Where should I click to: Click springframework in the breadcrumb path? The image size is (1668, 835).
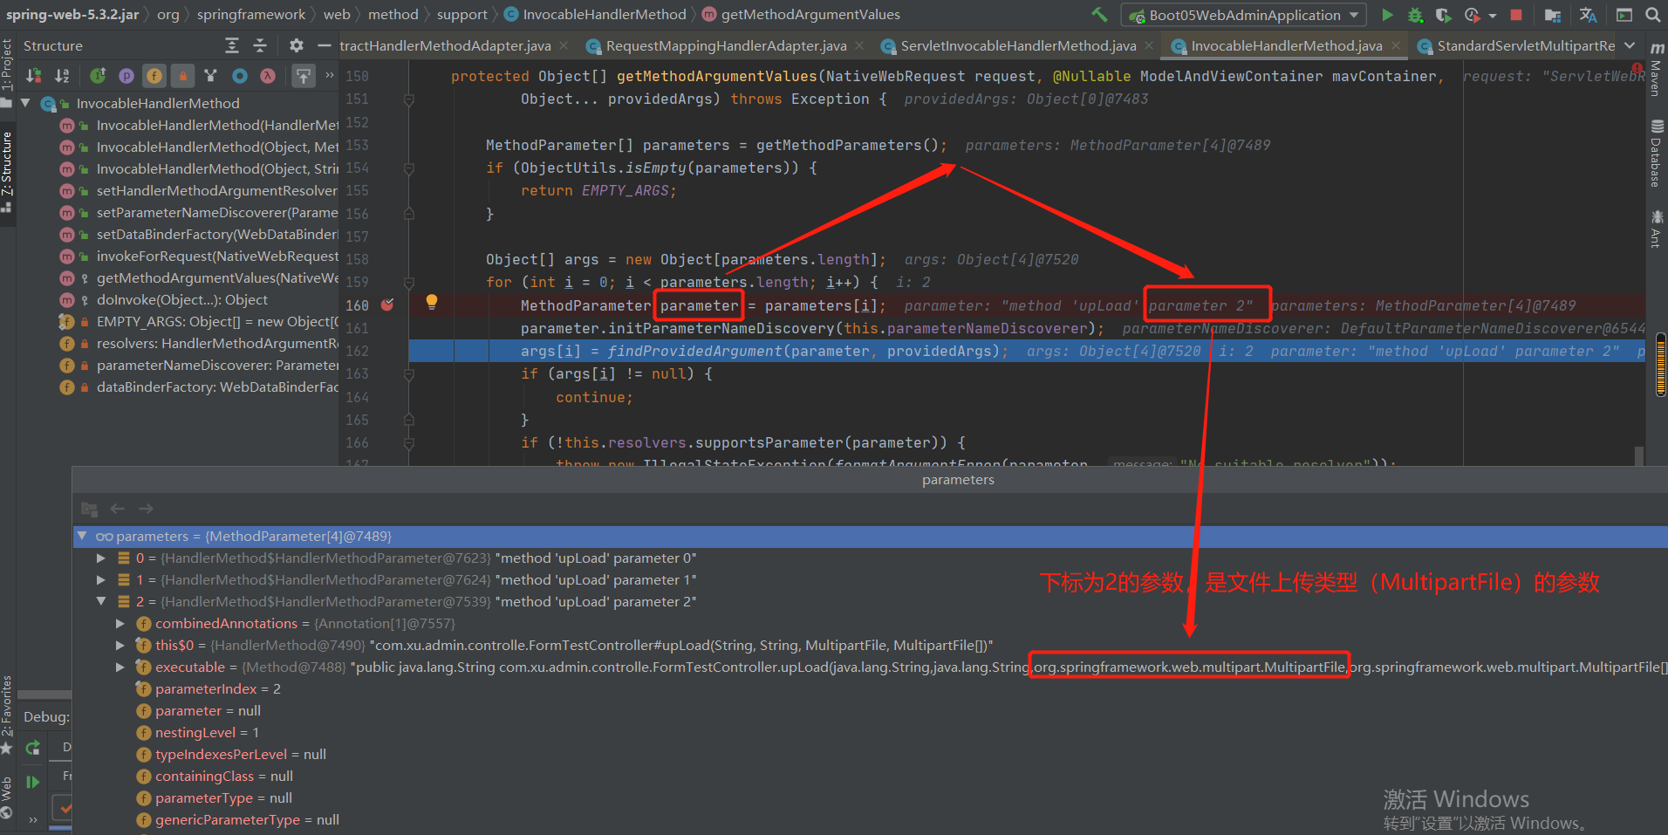coord(251,15)
